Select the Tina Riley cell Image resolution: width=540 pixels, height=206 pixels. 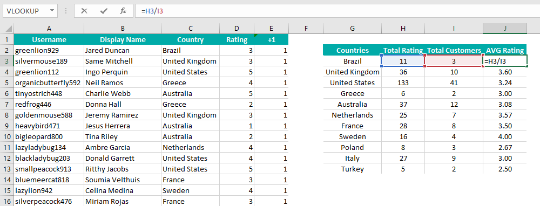click(x=123, y=137)
